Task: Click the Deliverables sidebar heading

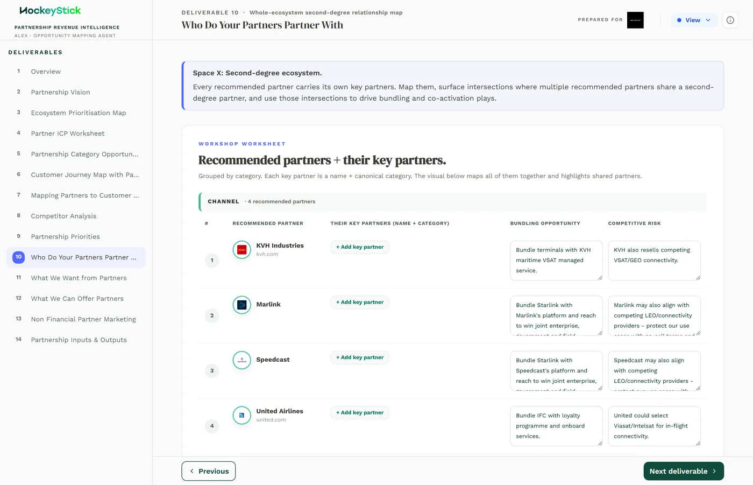Action: (x=35, y=52)
